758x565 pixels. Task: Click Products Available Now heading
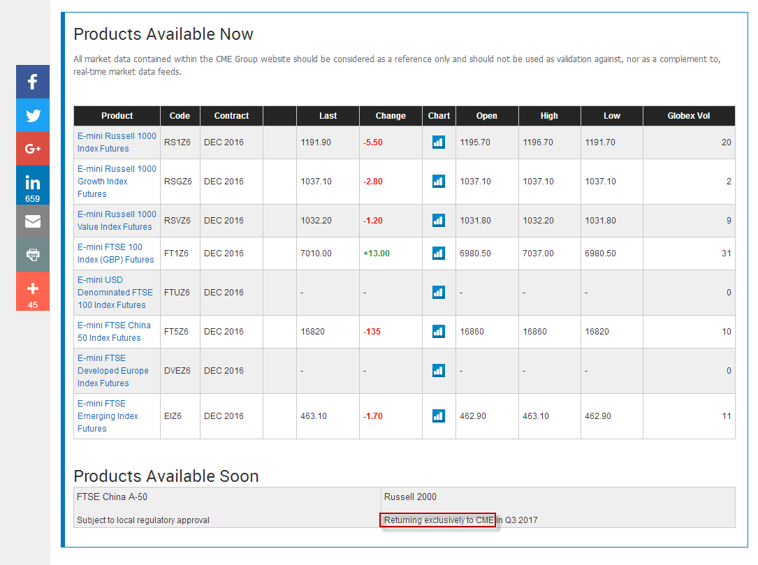tap(163, 34)
